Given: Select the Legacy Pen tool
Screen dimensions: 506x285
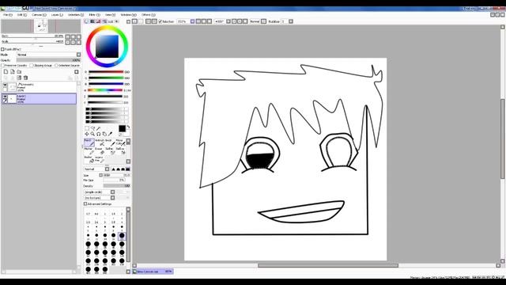Looking at the screenshot, I should click(100, 159).
